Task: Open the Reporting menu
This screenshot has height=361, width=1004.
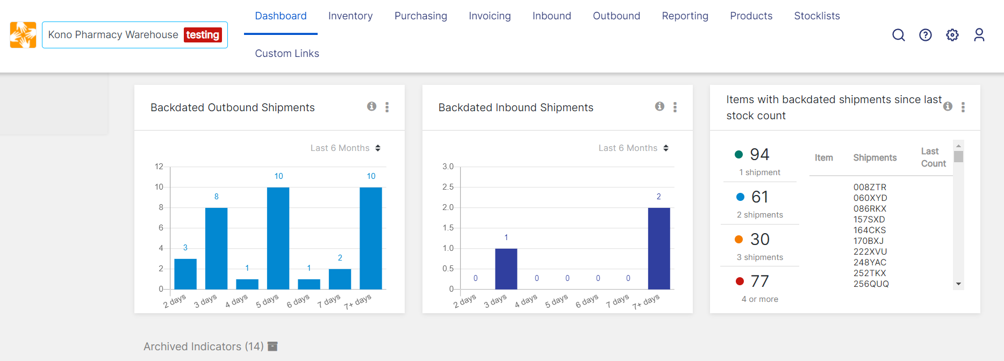Action: [x=685, y=16]
